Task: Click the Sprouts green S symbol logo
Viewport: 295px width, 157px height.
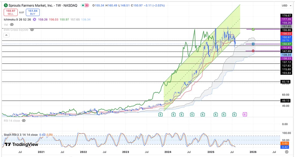Action: (5, 5)
